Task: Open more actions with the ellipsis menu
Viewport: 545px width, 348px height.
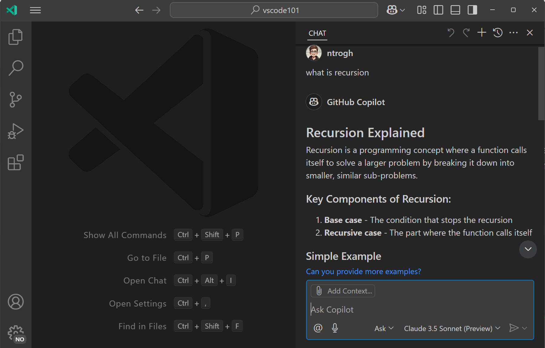Action: (514, 32)
